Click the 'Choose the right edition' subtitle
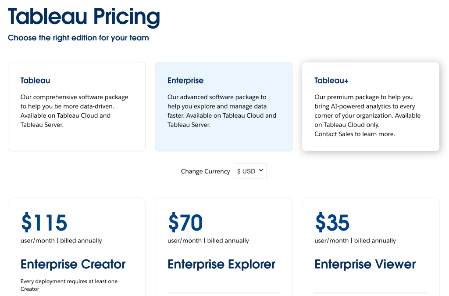449x296 pixels. tap(78, 38)
